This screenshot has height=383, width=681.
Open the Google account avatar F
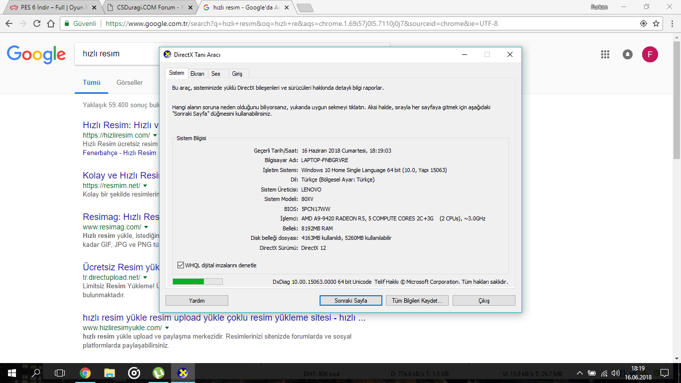650,54
